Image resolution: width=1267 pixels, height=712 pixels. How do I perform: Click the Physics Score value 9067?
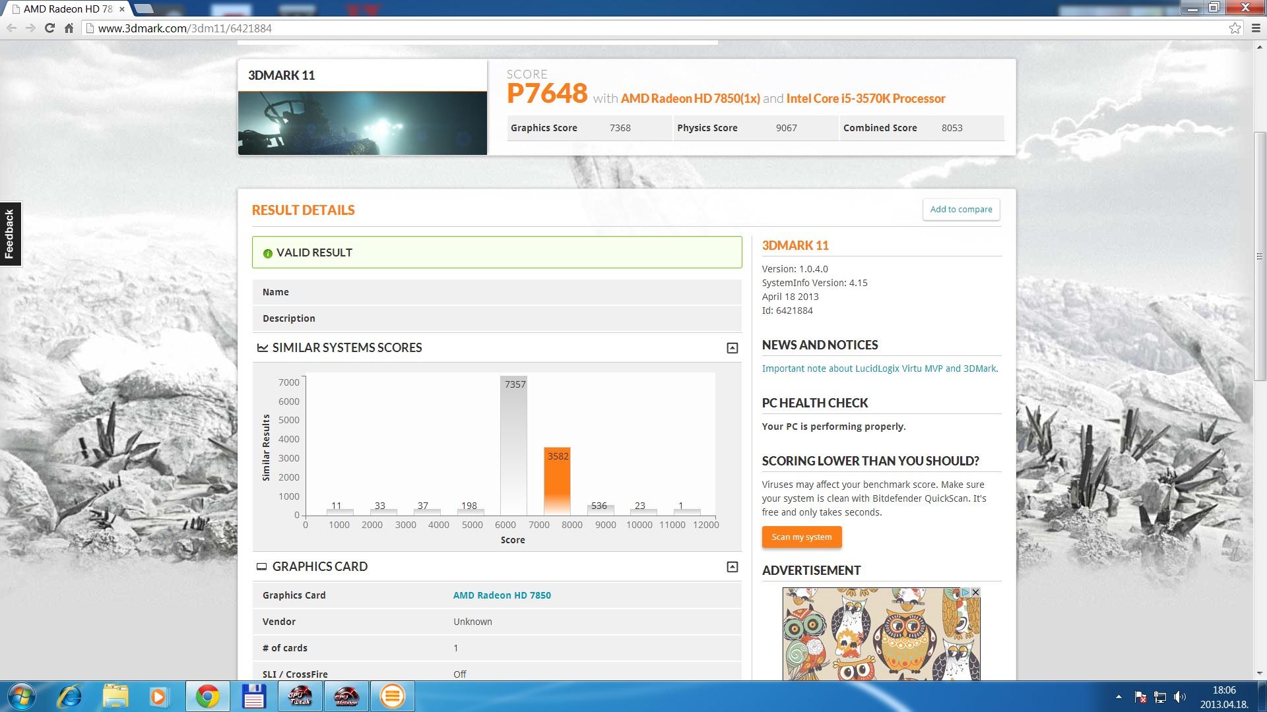click(x=786, y=128)
